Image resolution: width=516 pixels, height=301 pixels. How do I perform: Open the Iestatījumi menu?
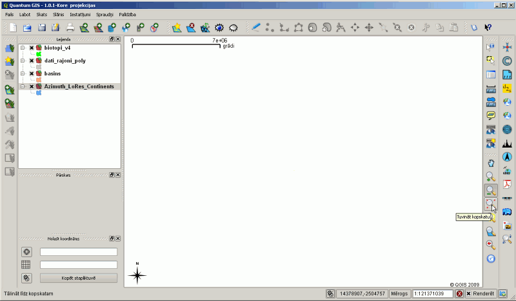80,14
